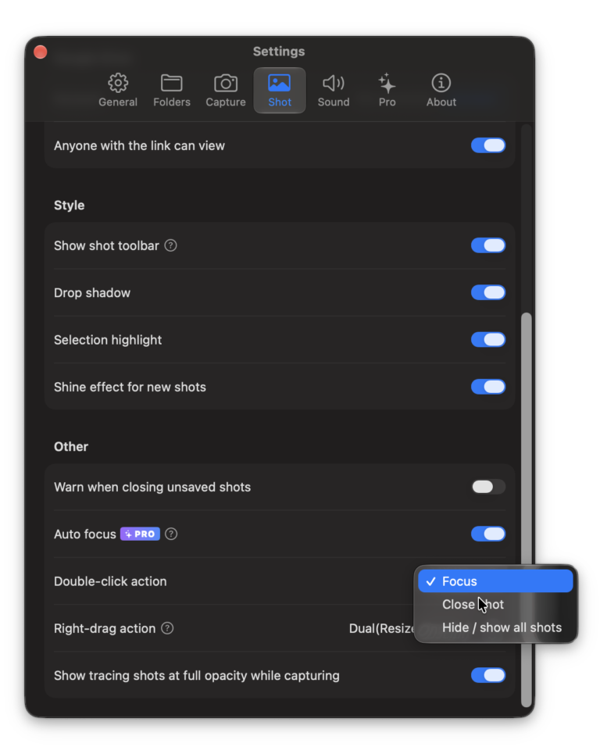Screen dimensions: 600x754
Task: Toggle the Auto focus switch
Action: tap(488, 534)
